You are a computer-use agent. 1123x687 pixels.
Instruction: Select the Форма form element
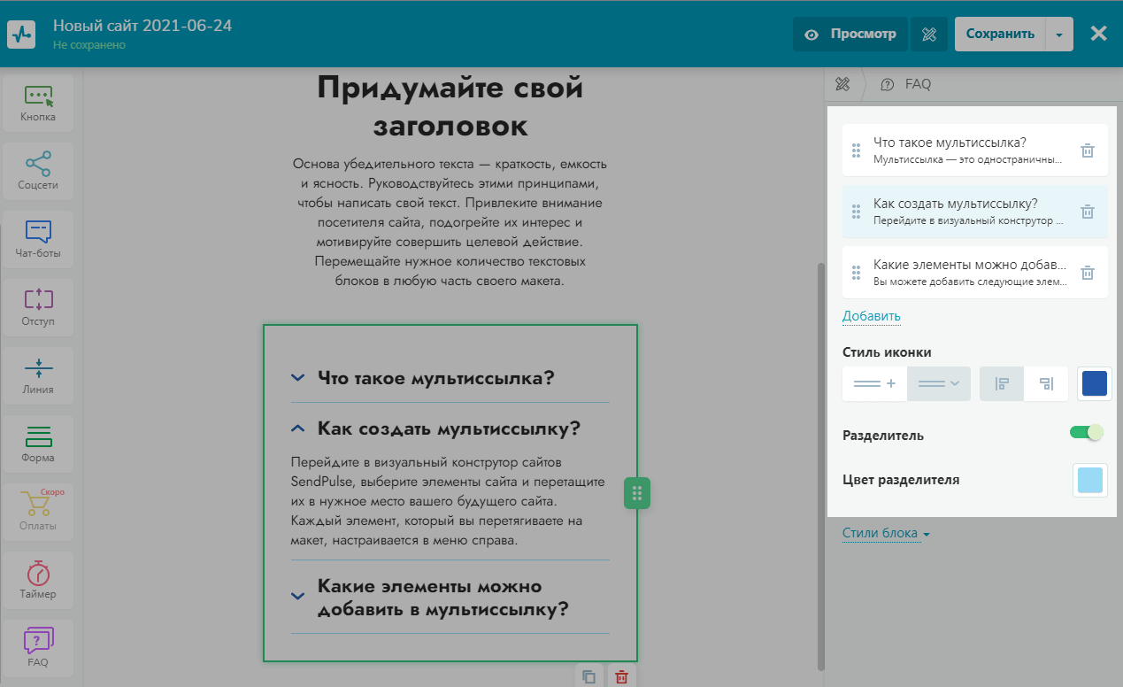point(38,444)
